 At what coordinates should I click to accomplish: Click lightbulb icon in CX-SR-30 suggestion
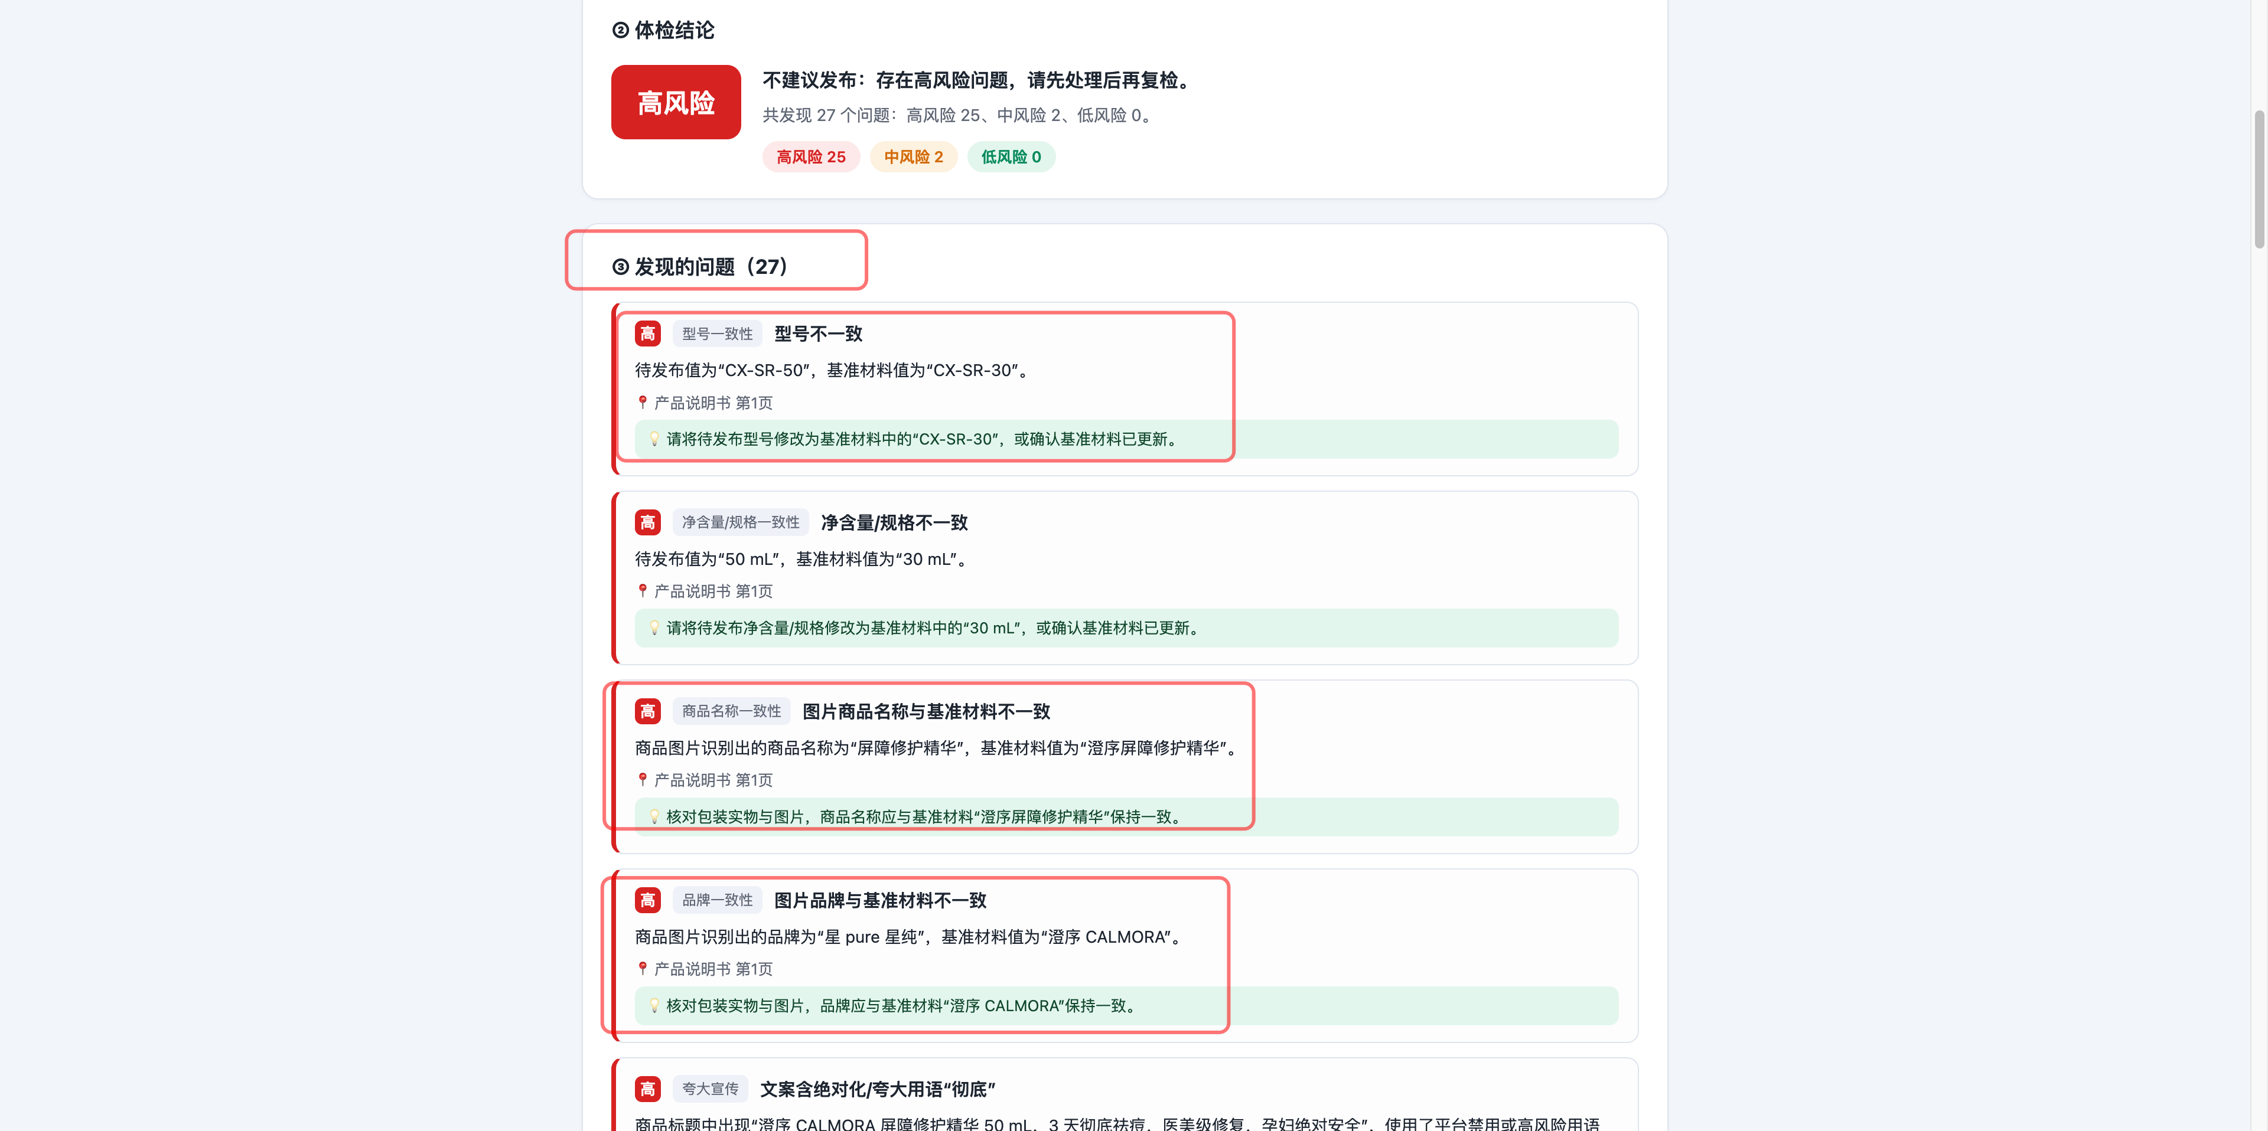pos(654,439)
